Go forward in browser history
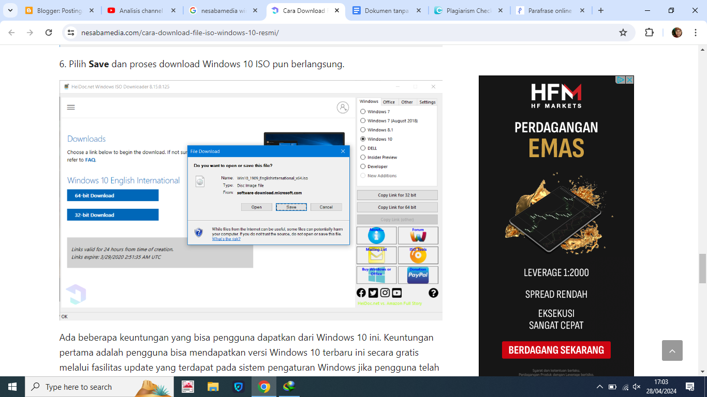Screen dimensions: 707x397 point(30,33)
